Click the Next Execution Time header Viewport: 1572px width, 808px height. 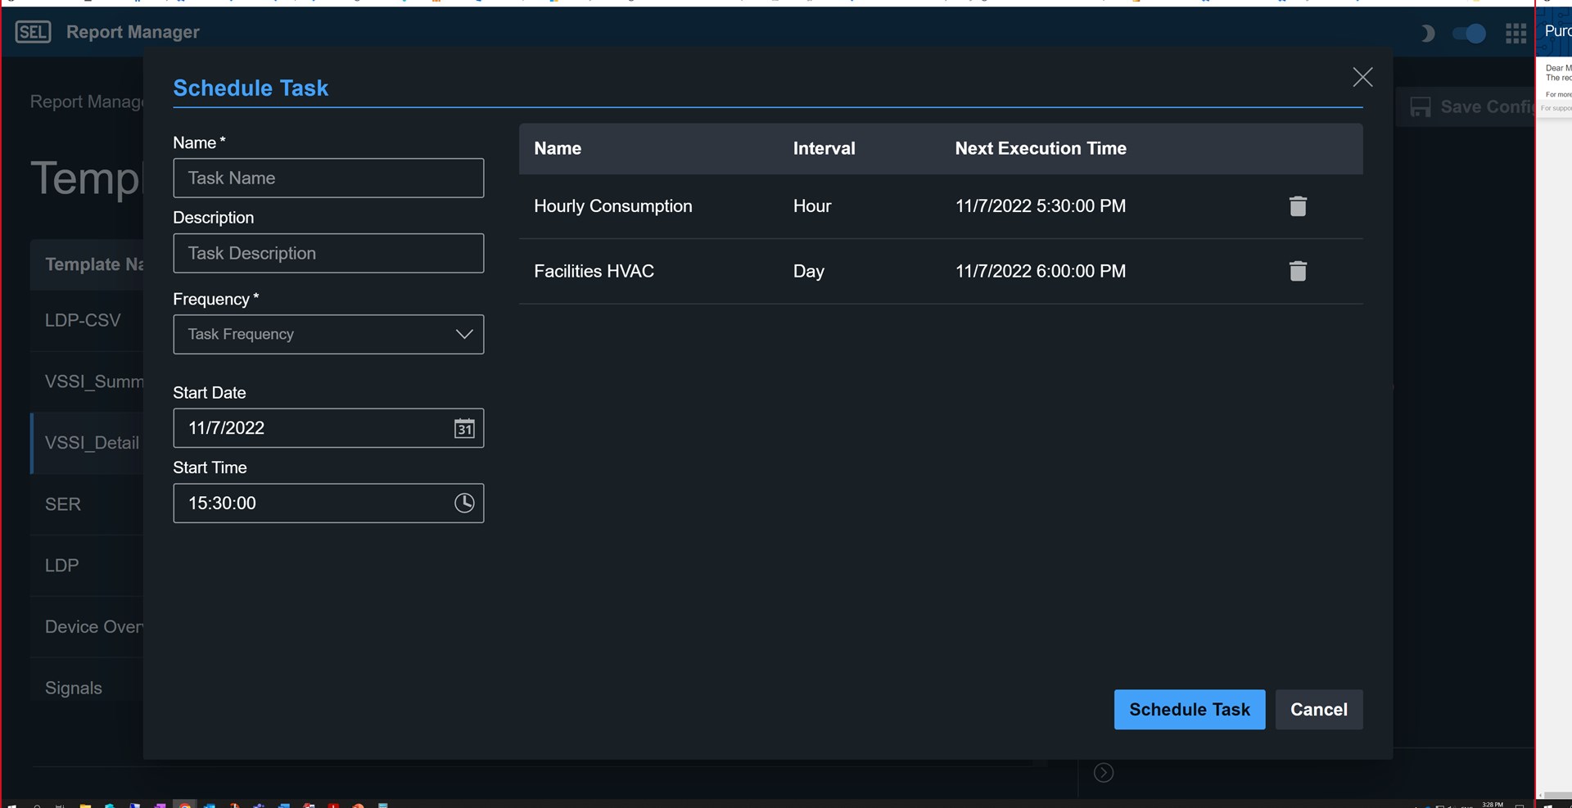pyautogui.click(x=1040, y=148)
